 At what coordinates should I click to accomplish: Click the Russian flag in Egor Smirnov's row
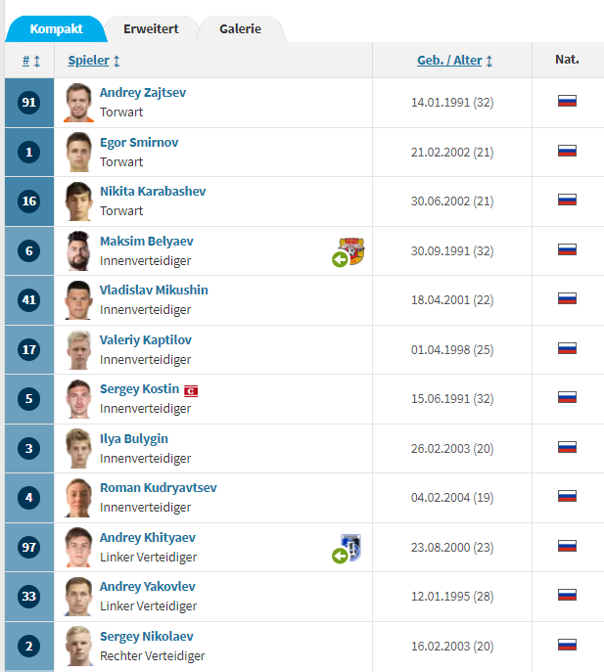567,151
